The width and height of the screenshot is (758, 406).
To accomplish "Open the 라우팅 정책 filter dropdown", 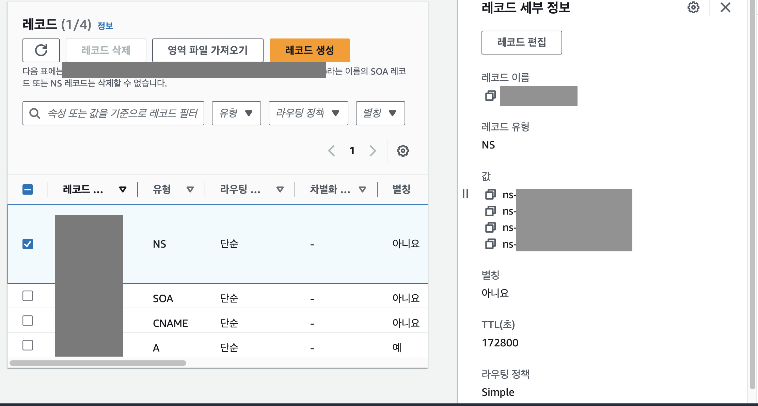I will click(308, 113).
